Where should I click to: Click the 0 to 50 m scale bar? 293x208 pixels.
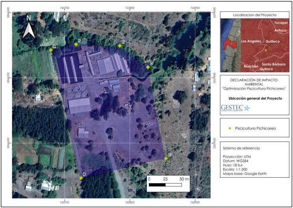(x=165, y=184)
